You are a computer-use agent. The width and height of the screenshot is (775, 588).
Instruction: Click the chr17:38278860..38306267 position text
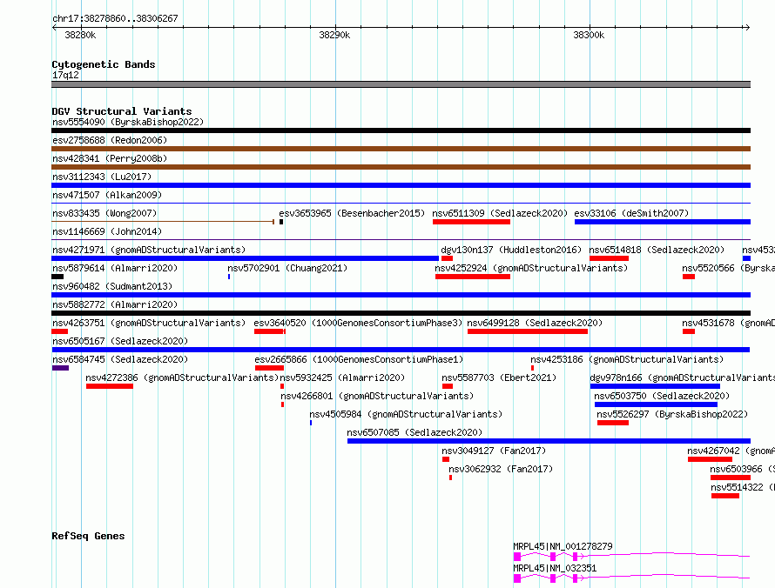pos(115,18)
